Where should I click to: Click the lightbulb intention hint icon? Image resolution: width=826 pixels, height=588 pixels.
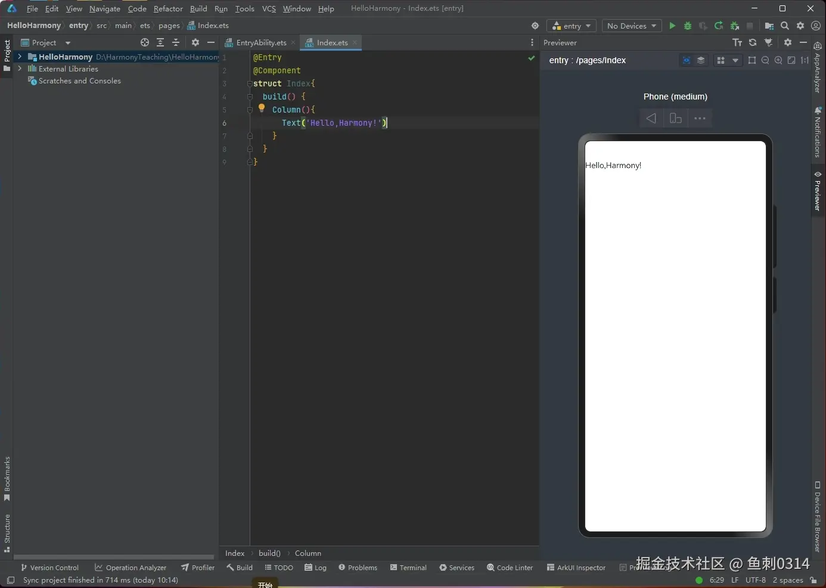coord(261,108)
